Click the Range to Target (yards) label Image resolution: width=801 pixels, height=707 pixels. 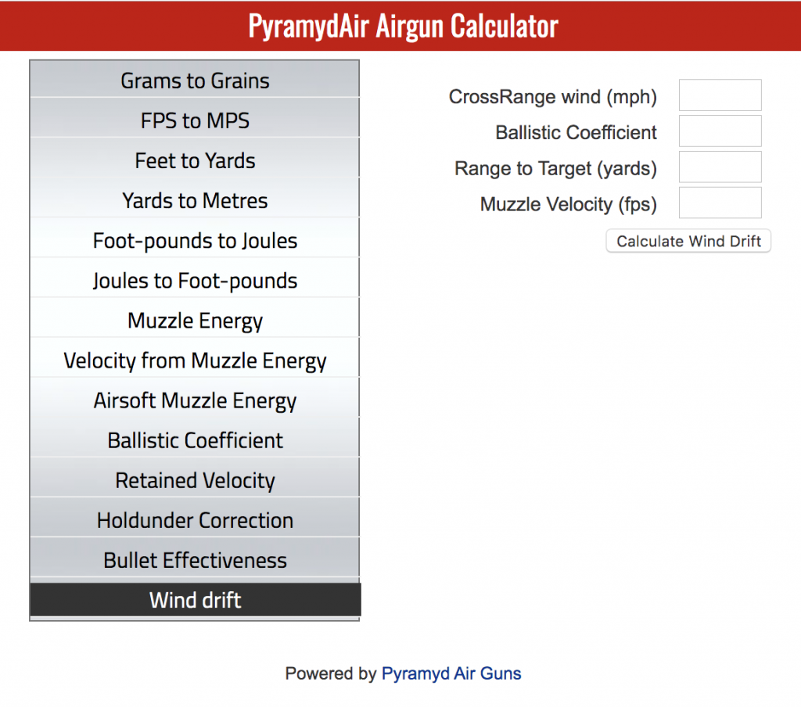point(556,168)
